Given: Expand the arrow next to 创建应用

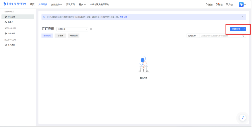Looking at the screenshot, I should 244,29.
